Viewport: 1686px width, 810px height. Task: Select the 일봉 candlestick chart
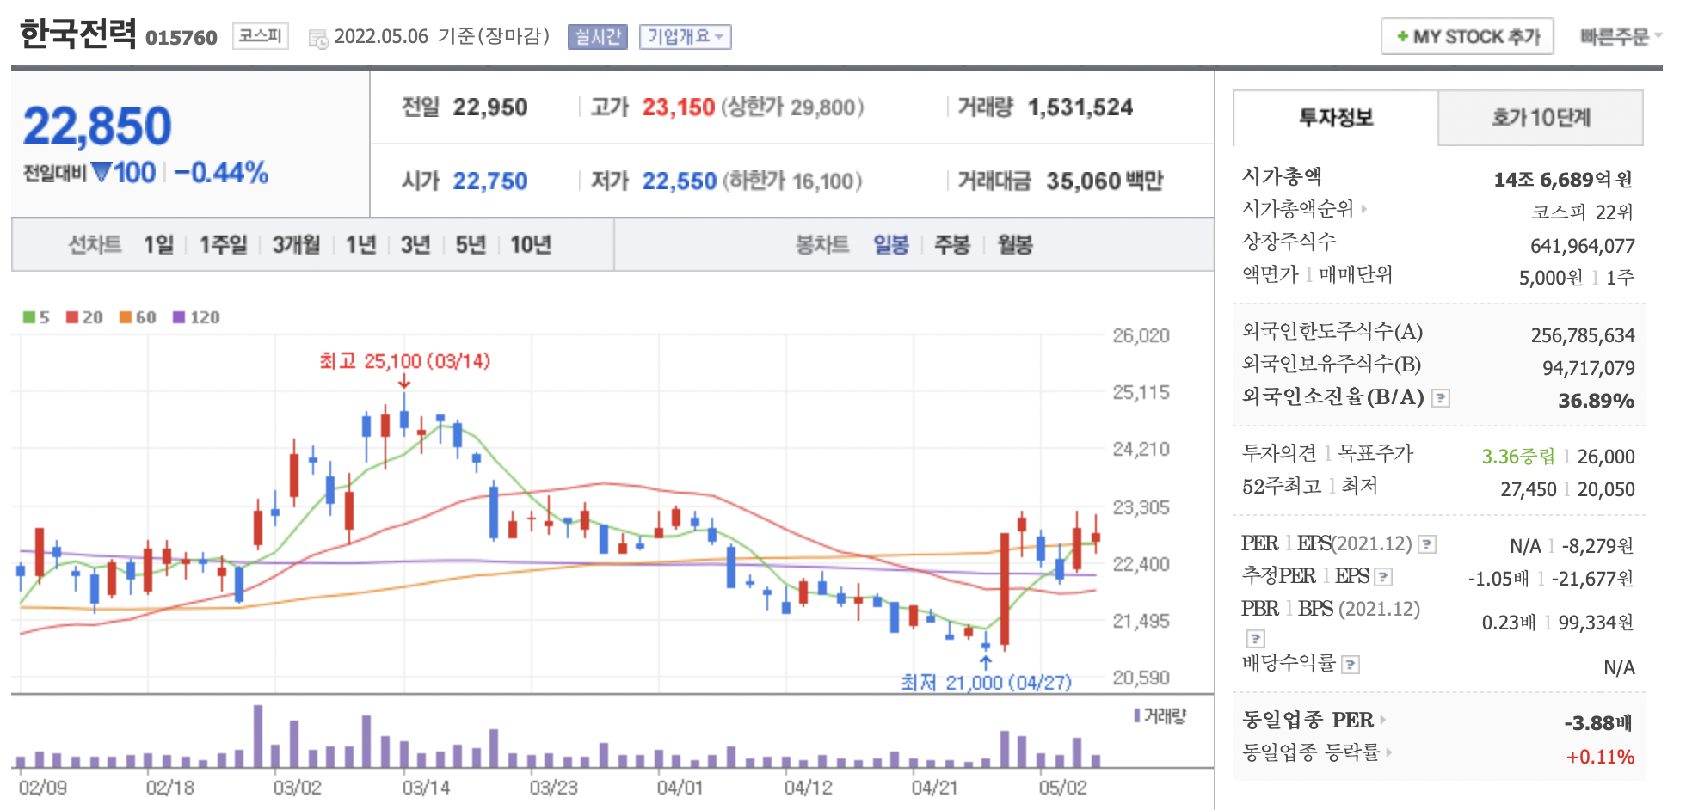[x=891, y=245]
